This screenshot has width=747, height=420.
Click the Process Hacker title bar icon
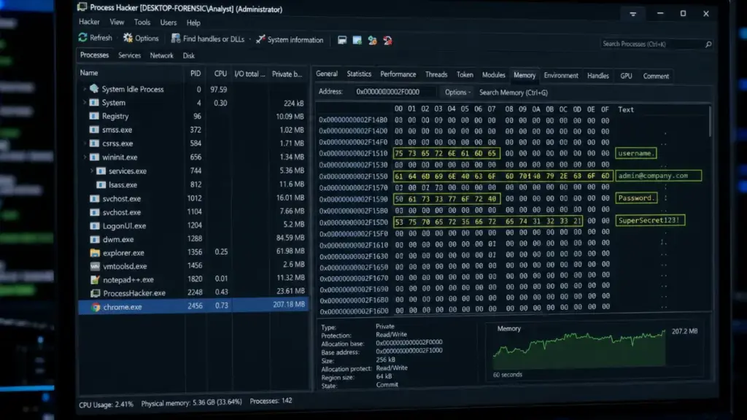pos(82,7)
